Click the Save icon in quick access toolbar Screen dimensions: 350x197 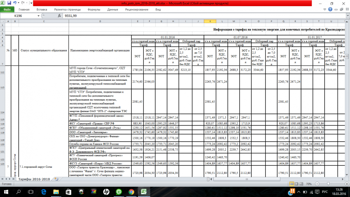coord(9,3)
